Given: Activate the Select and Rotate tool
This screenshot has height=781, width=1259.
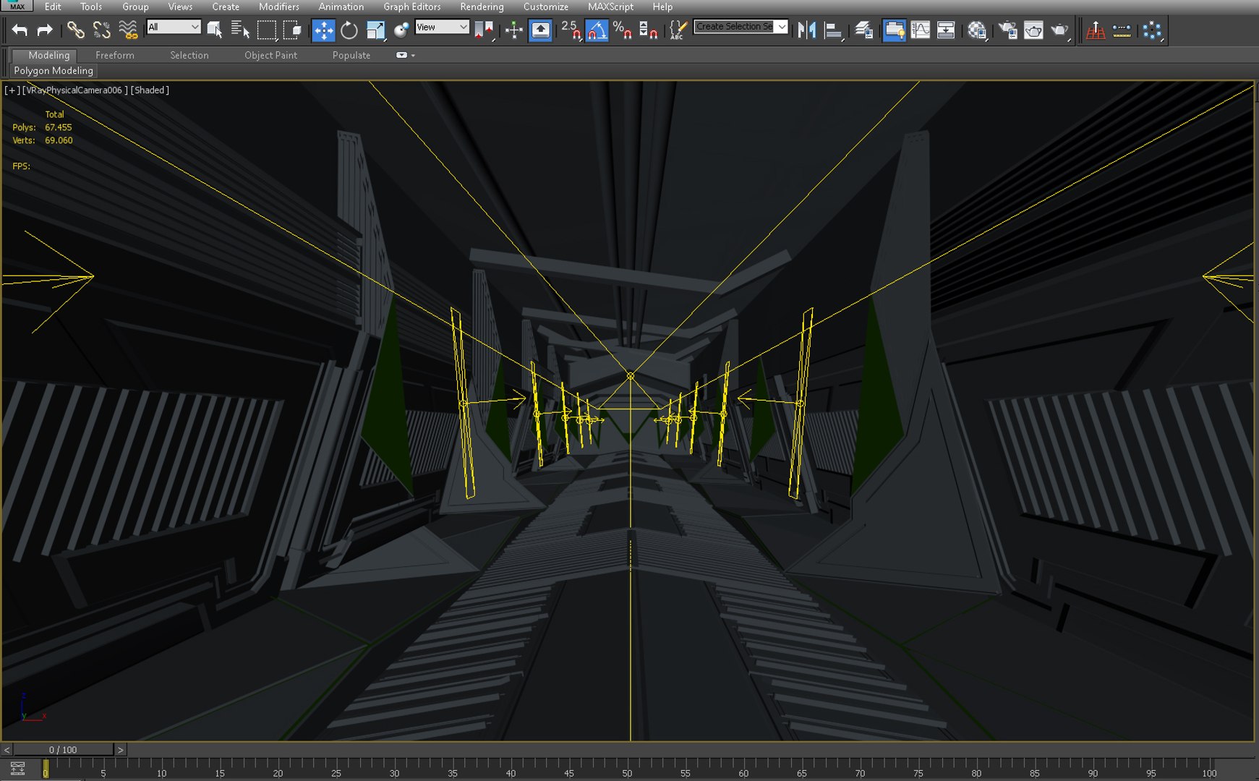Looking at the screenshot, I should 349,30.
